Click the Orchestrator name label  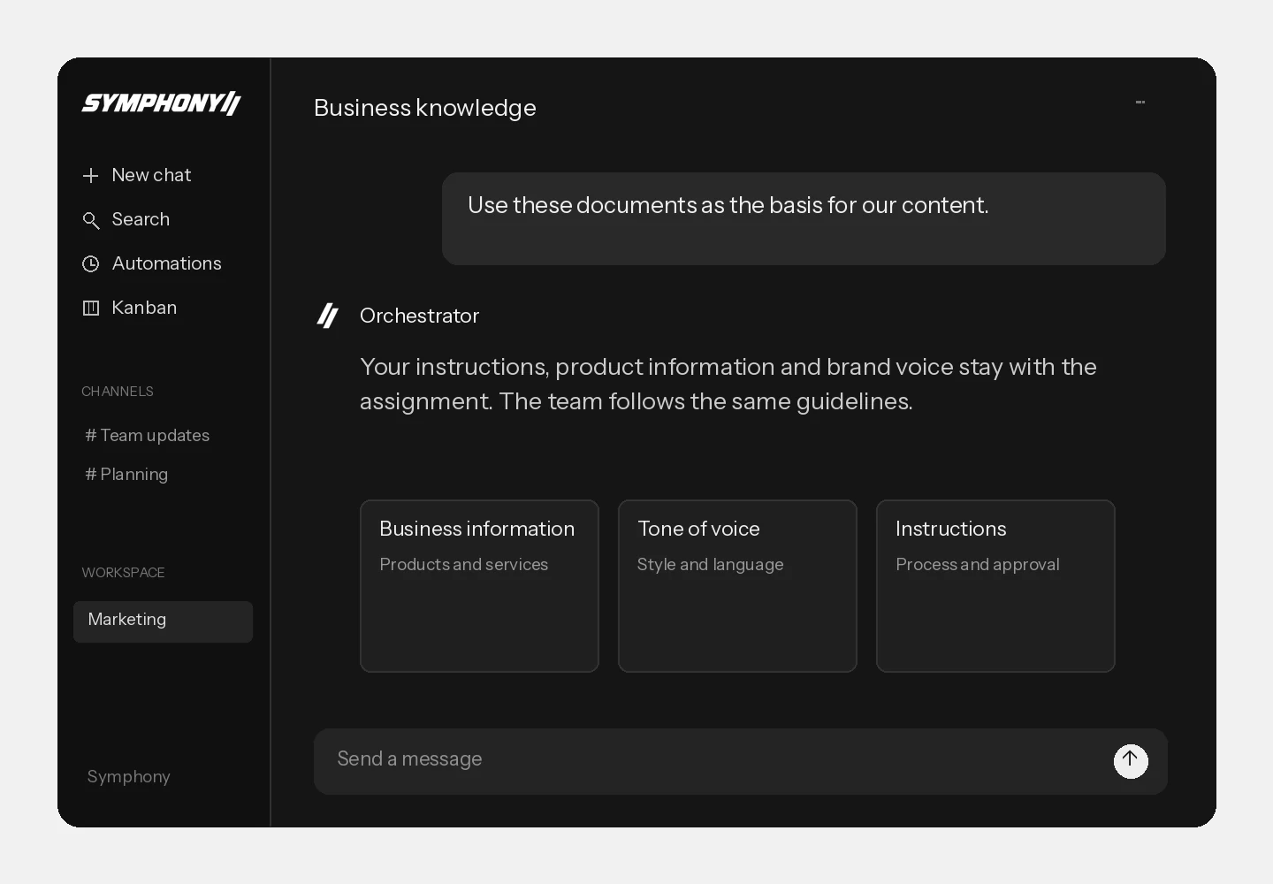pyautogui.click(x=419, y=316)
